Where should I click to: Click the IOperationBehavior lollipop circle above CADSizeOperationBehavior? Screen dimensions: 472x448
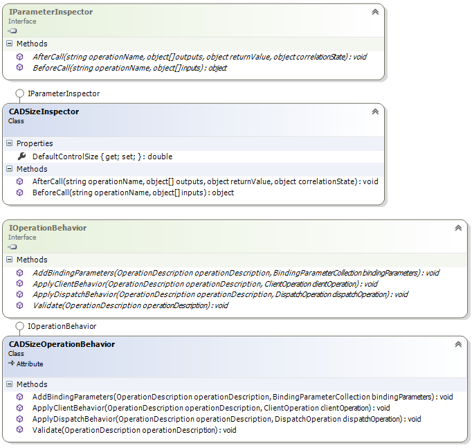[18, 325]
